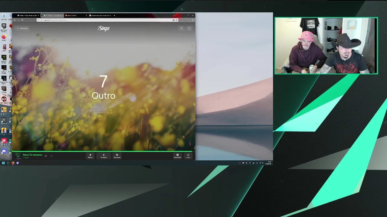387x217 pixels.
Task: Switch to the third browser tab
Action: (76, 15)
